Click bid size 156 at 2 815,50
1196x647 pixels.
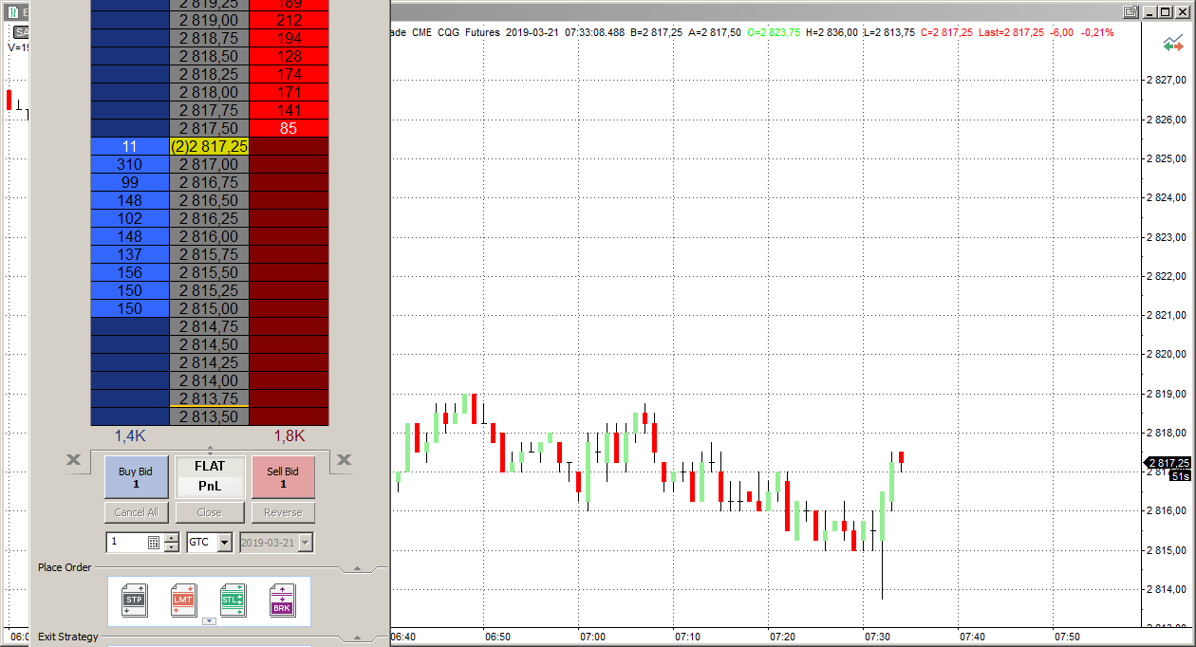(x=130, y=273)
